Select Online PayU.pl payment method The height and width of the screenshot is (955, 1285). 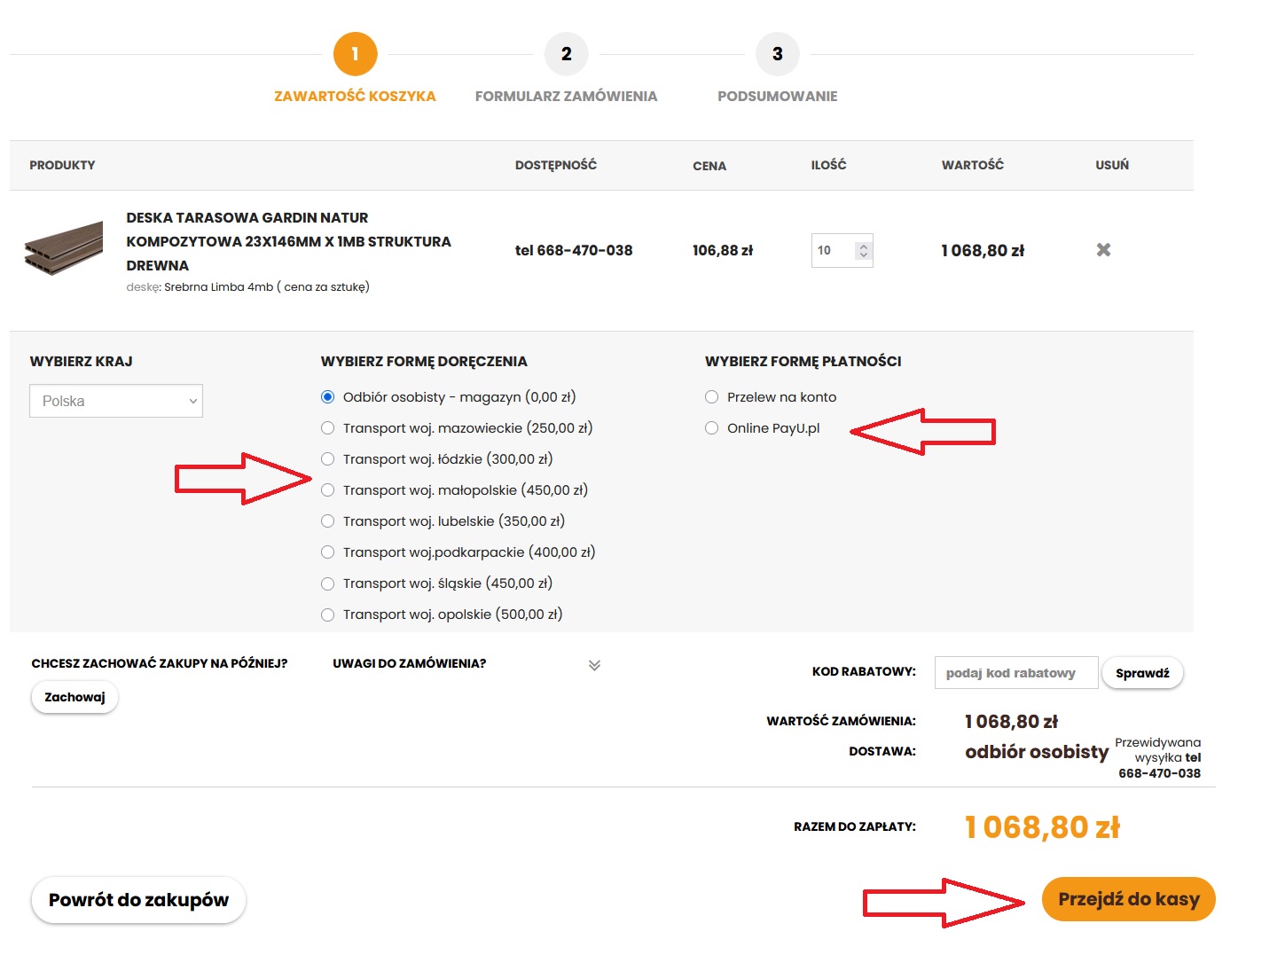pyautogui.click(x=711, y=428)
